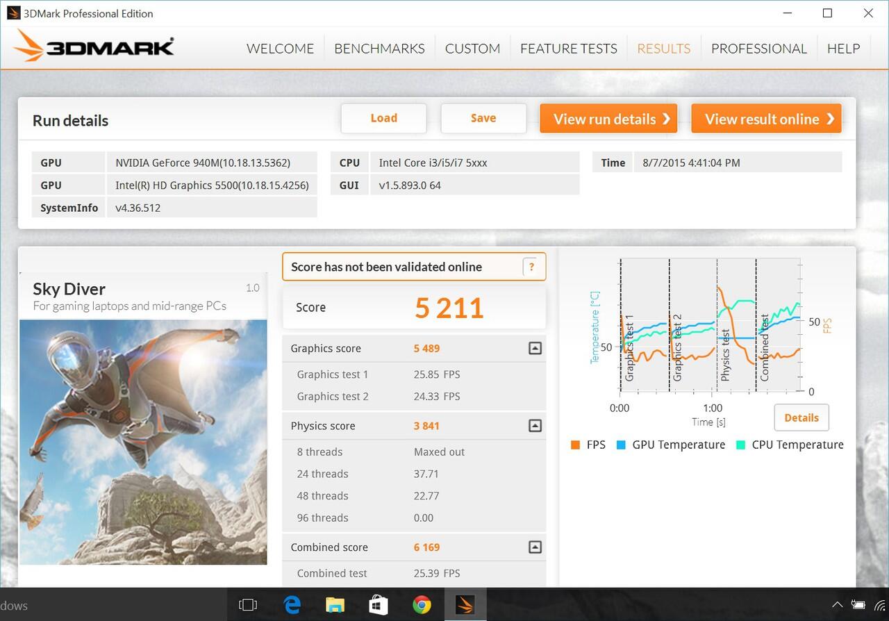Screen dimensions: 889x621
Task: Click the 24.33 FPS value
Action: coord(437,397)
